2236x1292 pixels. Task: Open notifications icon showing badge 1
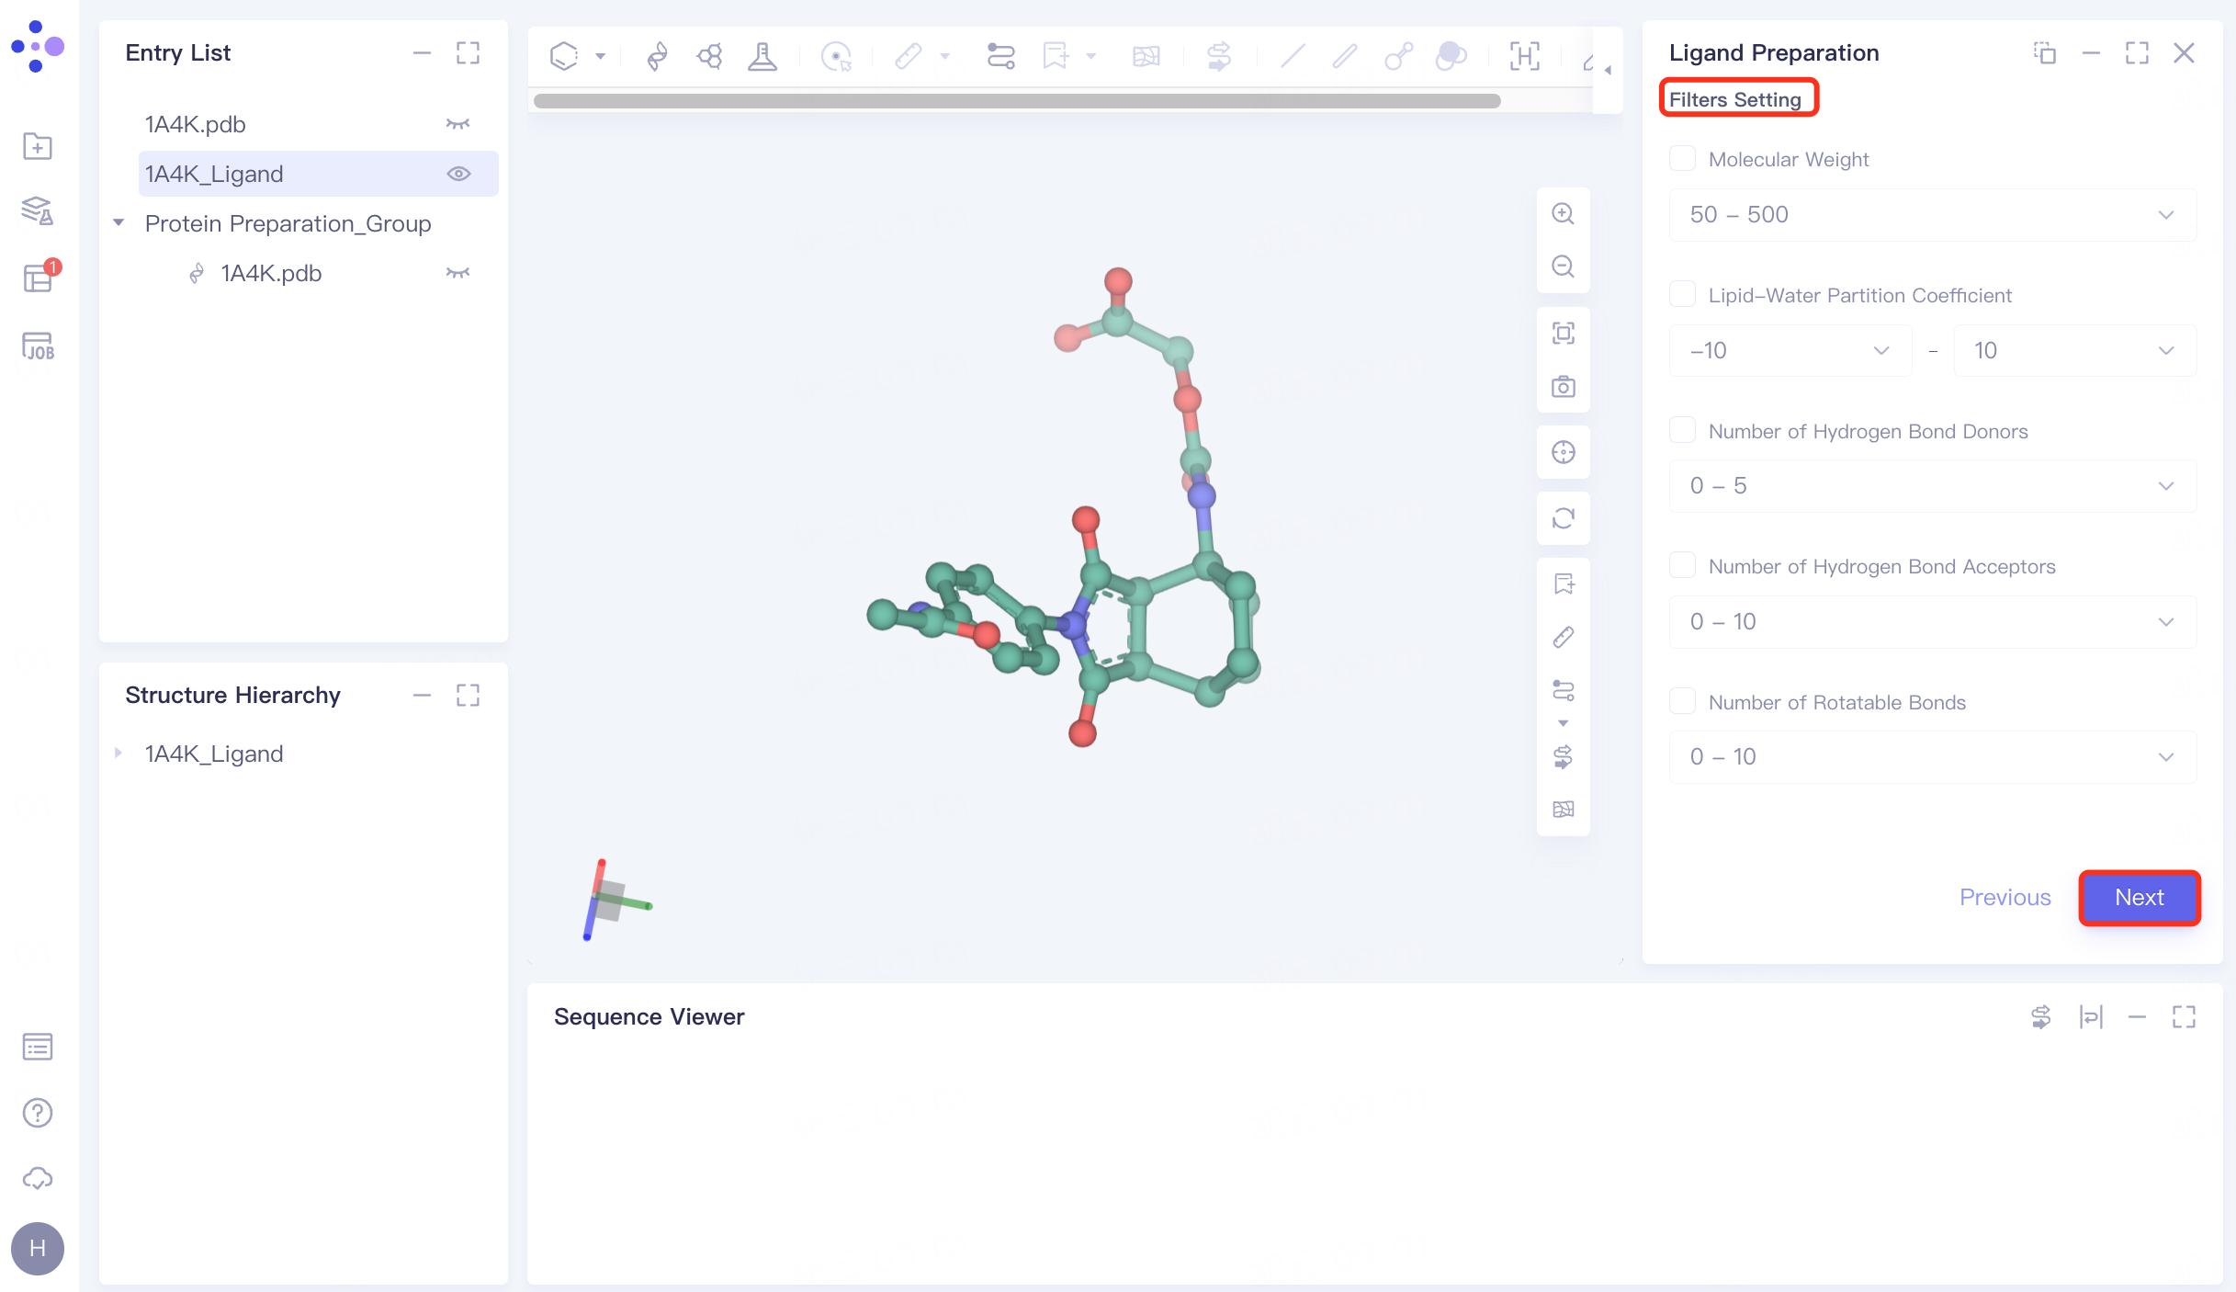[37, 278]
